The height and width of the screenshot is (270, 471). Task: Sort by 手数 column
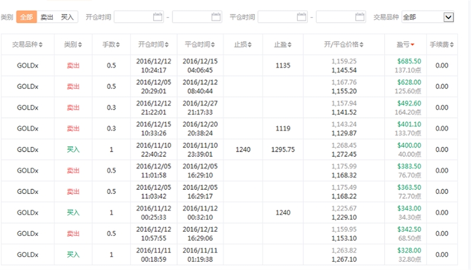coord(111,44)
